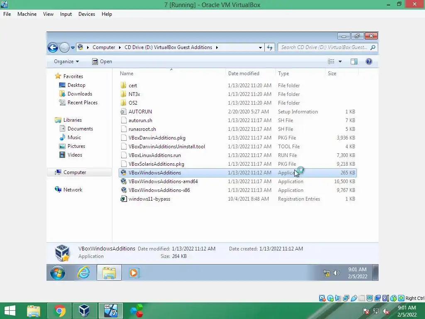Click the Computer breadcrumb in address bar
Viewport: 425px width, 319px height.
(x=104, y=47)
